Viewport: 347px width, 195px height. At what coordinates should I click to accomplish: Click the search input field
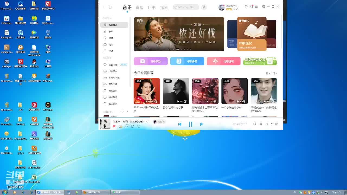coord(187,7)
